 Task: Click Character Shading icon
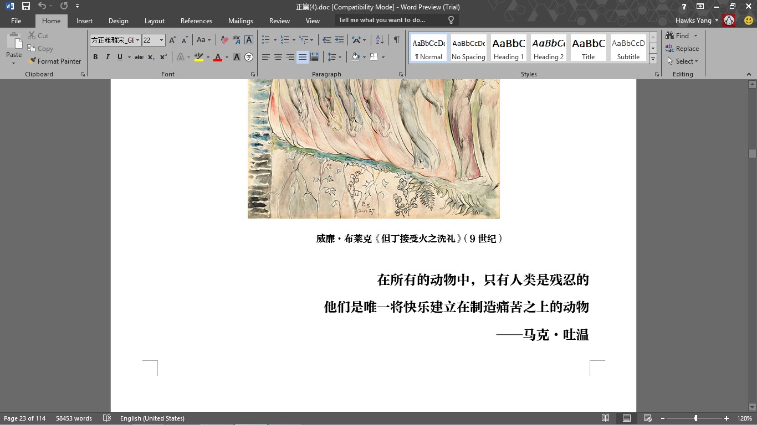(237, 57)
